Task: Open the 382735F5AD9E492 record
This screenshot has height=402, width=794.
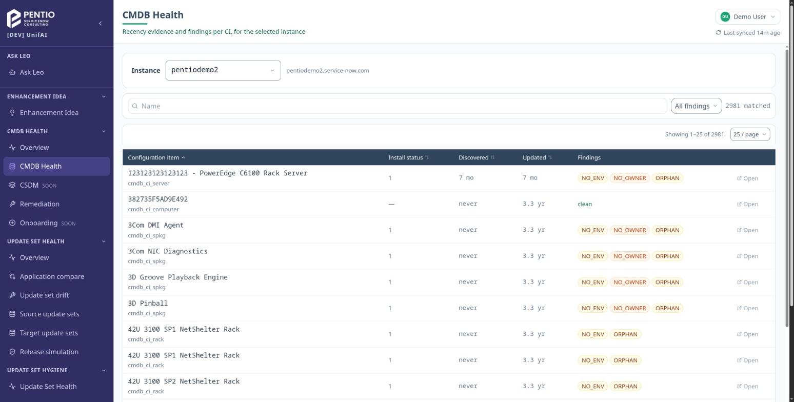Action: click(747, 204)
